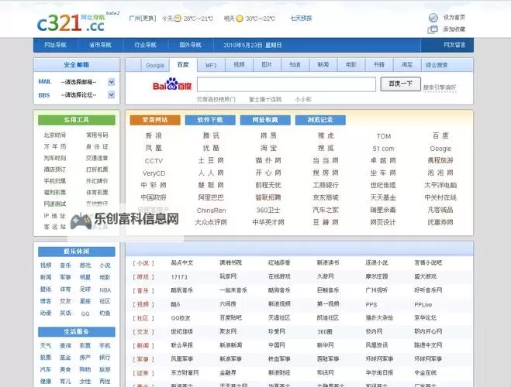This screenshot has height=387, width=511.
Task: Click tomorrow's sunny weather icon
Action: (240, 19)
